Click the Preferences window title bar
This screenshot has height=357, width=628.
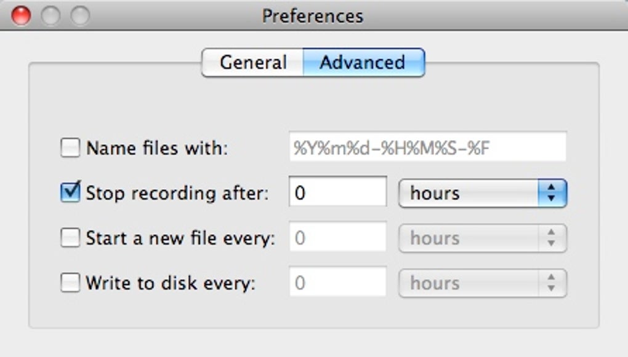[x=313, y=15]
